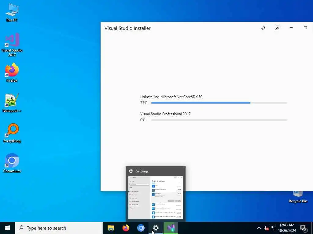This screenshot has width=313, height=234.
Task: Open File Explorer from the taskbar
Action: click(x=111, y=228)
